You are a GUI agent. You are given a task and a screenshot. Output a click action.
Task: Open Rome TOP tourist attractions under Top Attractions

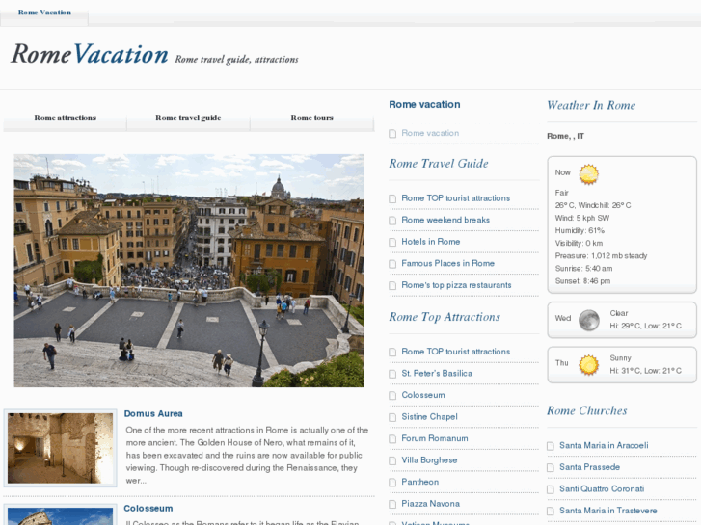pos(455,352)
